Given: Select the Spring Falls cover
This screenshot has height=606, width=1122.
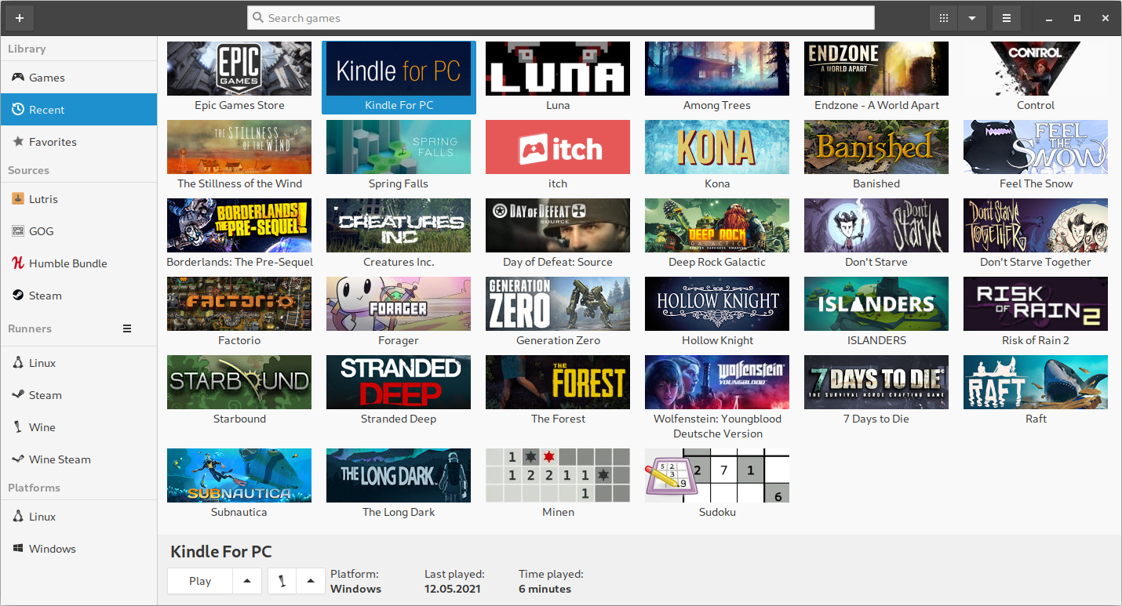Looking at the screenshot, I should pos(399,147).
